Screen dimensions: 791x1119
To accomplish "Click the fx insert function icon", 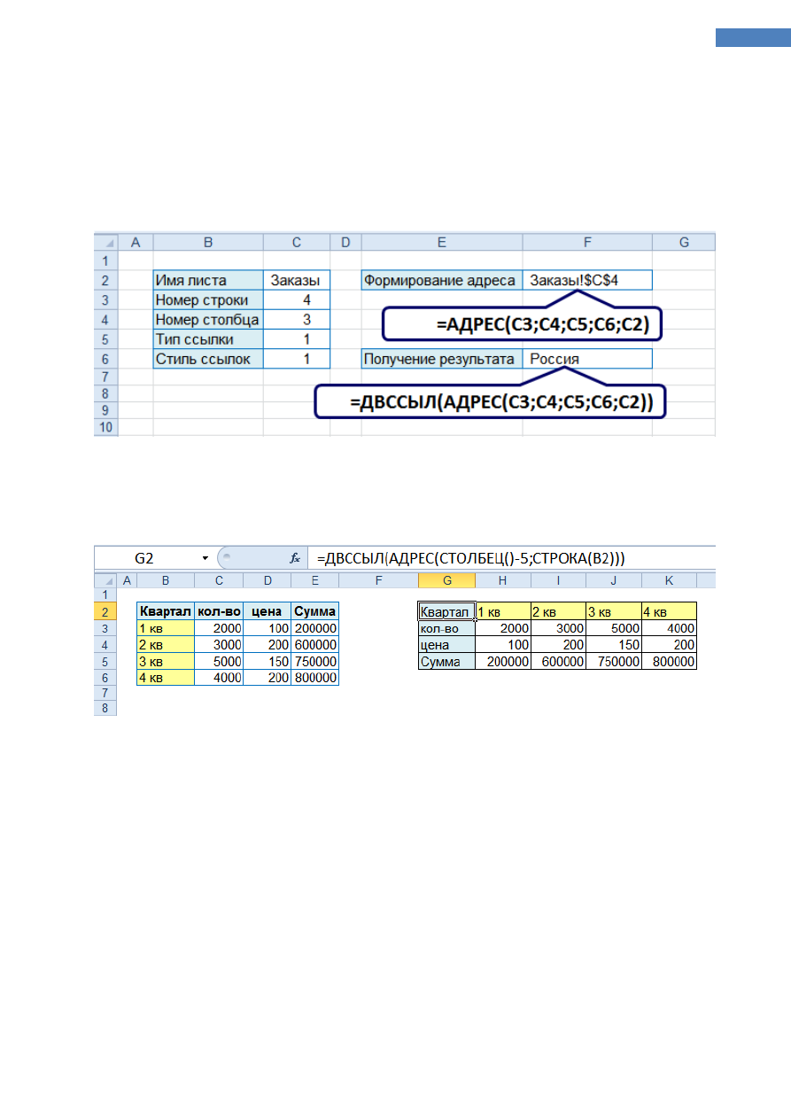I will click(x=295, y=558).
